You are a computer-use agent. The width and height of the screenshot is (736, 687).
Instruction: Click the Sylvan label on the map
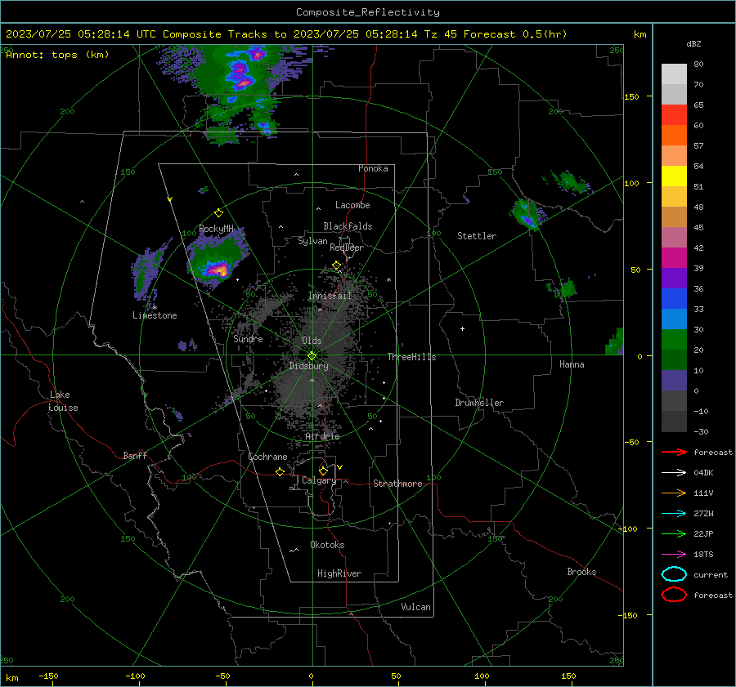[312, 241]
